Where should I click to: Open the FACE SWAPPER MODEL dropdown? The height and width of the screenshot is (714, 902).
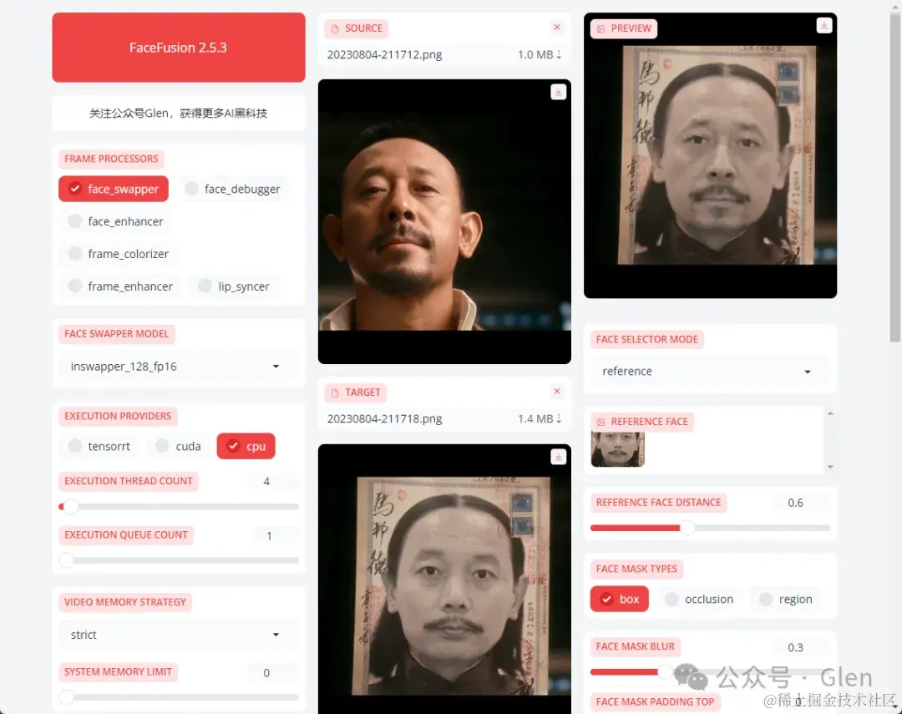(x=178, y=366)
